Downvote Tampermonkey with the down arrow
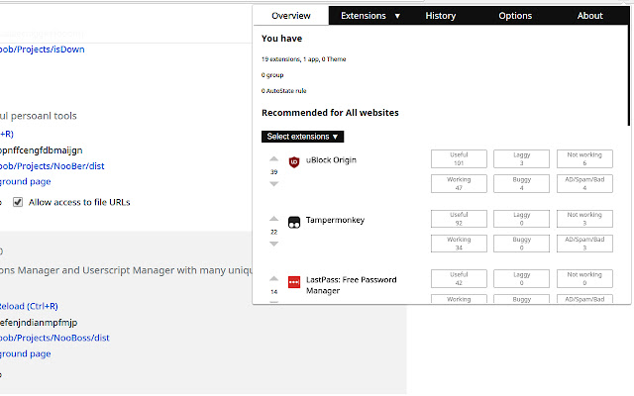 click(x=274, y=244)
